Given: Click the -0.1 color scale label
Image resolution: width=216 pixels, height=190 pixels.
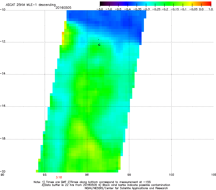Looking at the screenshot, I should [183, 9].
